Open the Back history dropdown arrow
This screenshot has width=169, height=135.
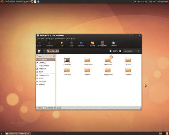pos(44,44)
